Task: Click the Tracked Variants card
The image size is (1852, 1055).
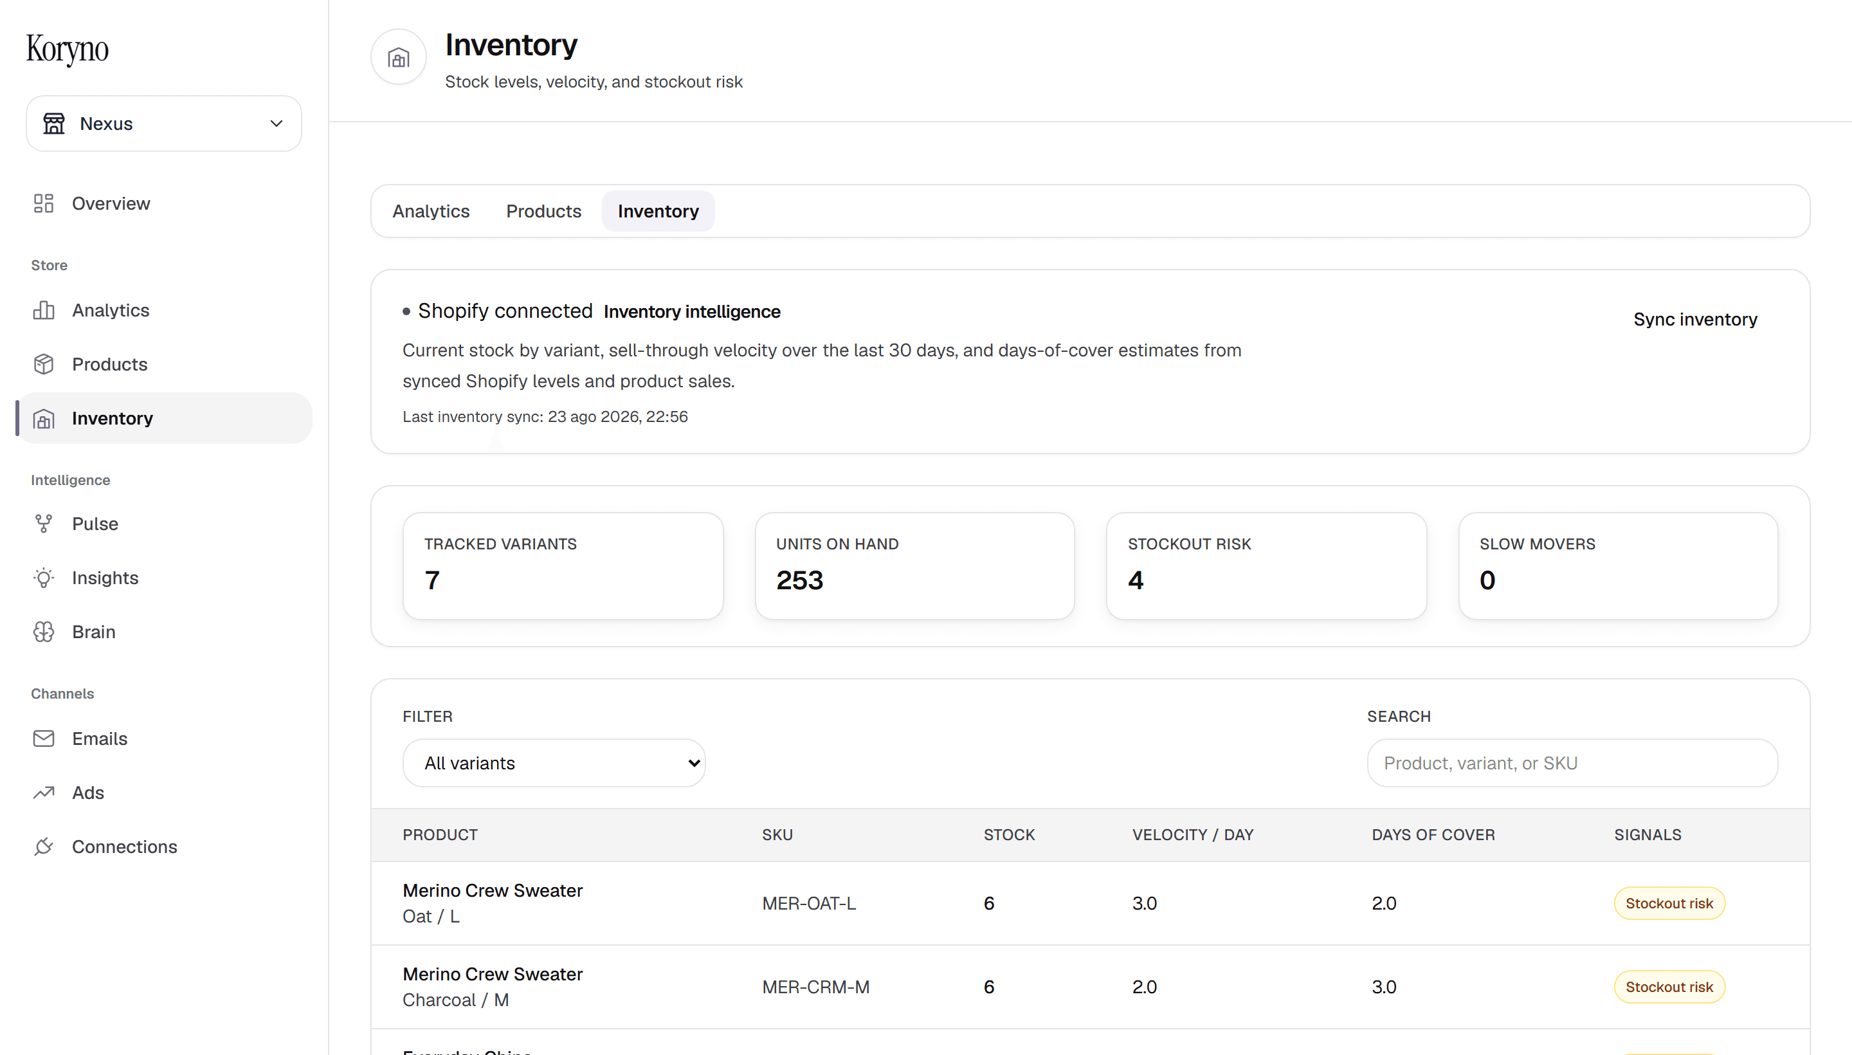Action: point(563,566)
